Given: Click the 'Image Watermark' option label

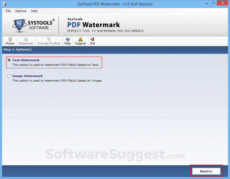Looking at the screenshot, I should click(x=28, y=76).
